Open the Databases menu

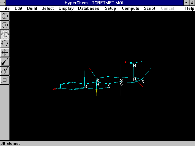(x=88, y=8)
